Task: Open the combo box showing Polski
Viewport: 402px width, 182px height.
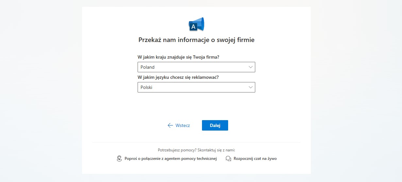Action: point(196,87)
